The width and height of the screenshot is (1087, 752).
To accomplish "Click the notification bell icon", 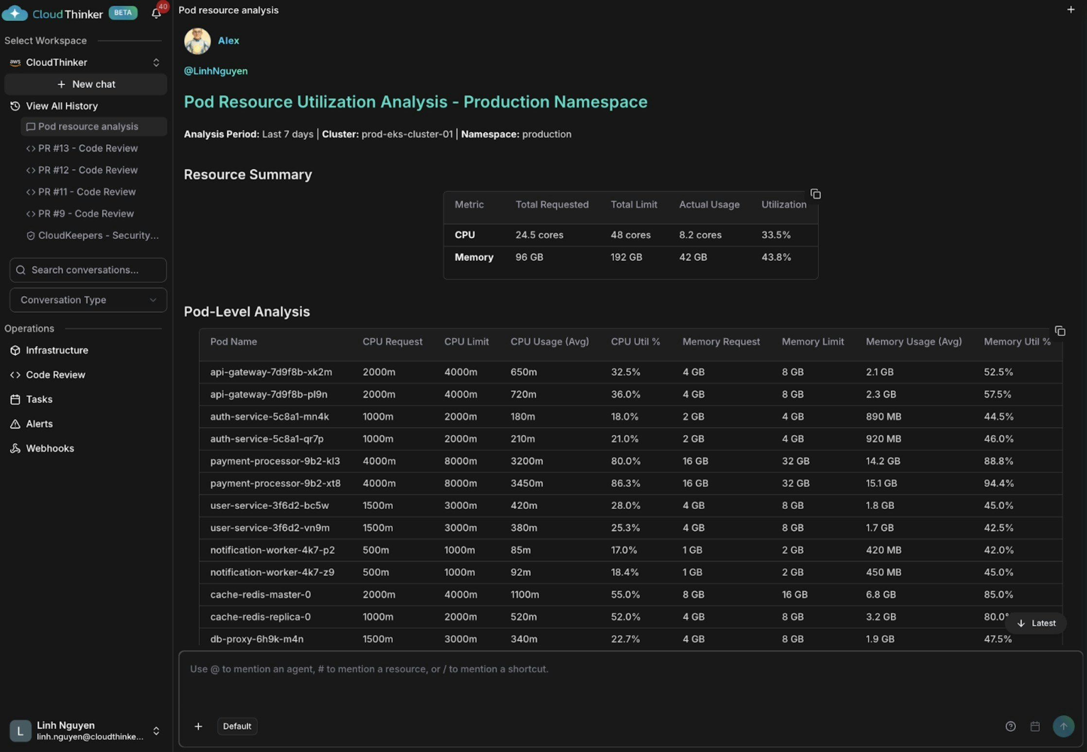I will (x=156, y=14).
